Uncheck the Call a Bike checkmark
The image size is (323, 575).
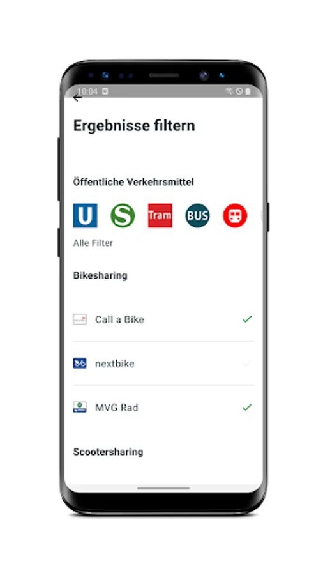point(247,319)
